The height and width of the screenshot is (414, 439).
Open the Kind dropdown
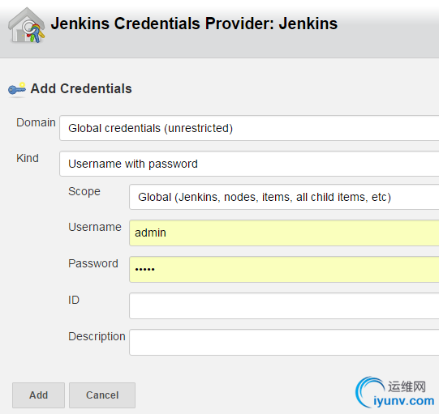(x=249, y=164)
